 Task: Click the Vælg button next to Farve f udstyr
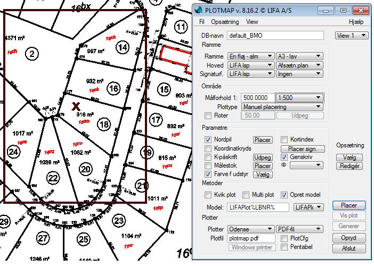tap(263, 174)
